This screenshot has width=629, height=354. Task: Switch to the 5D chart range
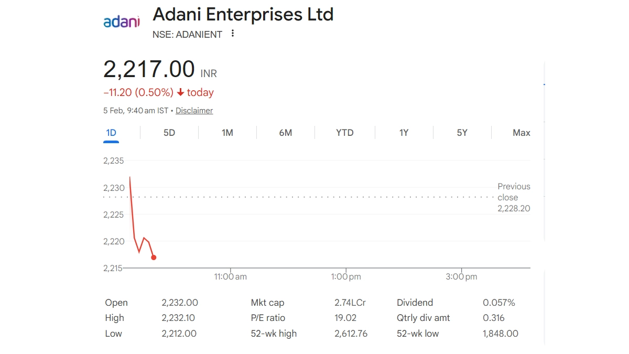169,133
